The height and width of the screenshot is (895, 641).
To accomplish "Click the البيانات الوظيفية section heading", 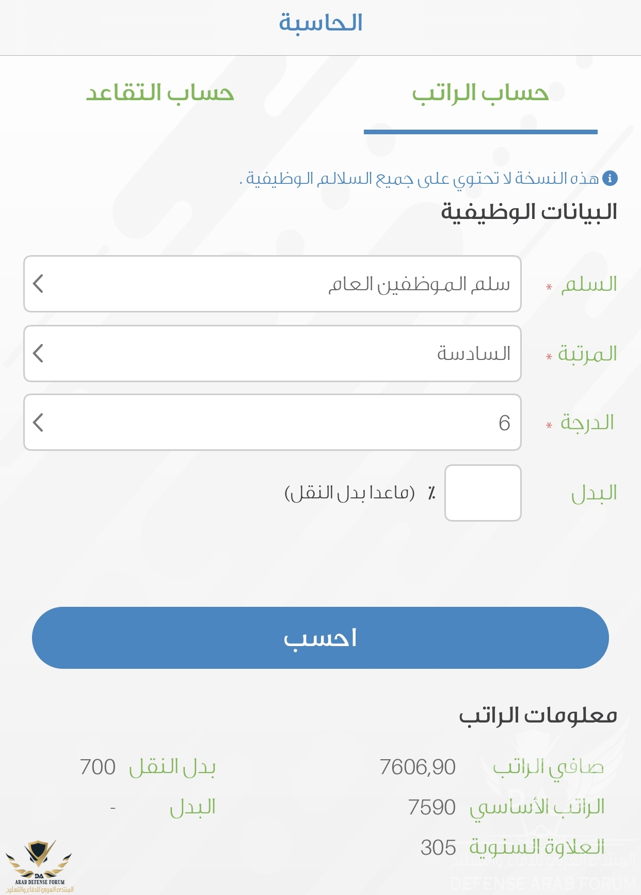I will (x=528, y=212).
